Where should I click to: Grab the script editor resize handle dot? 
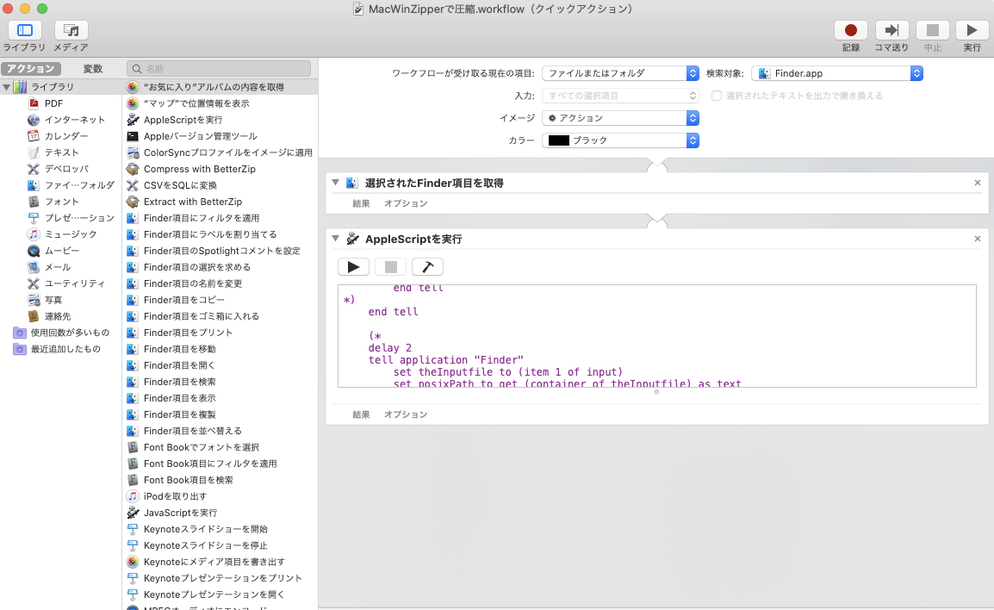(656, 392)
